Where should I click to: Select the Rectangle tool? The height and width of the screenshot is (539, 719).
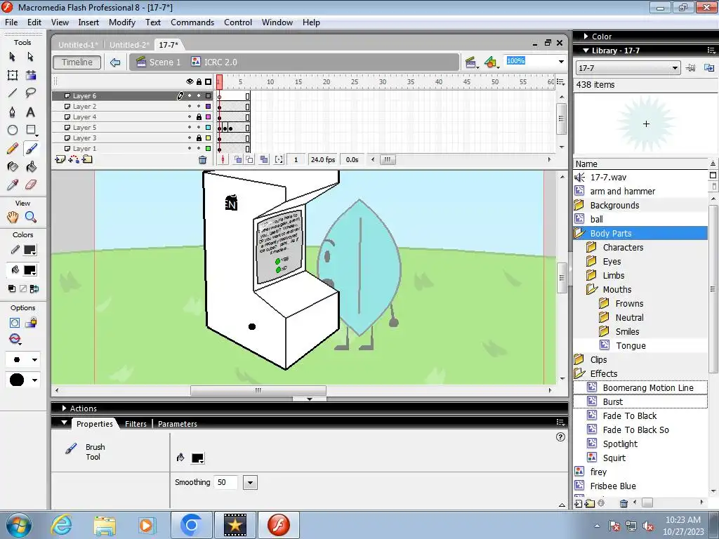tap(31, 130)
